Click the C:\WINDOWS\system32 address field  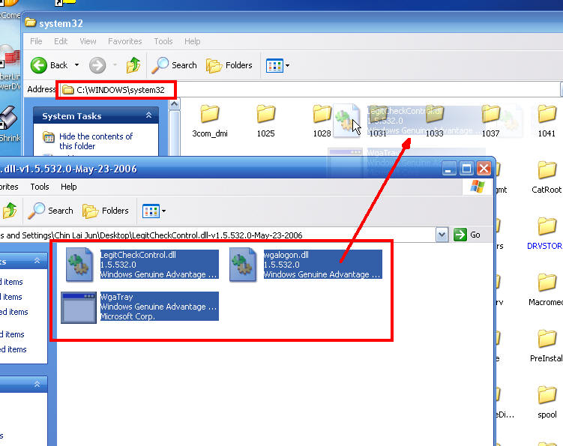click(x=310, y=90)
